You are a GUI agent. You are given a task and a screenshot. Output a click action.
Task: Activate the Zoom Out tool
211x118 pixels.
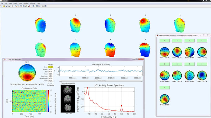18,6
